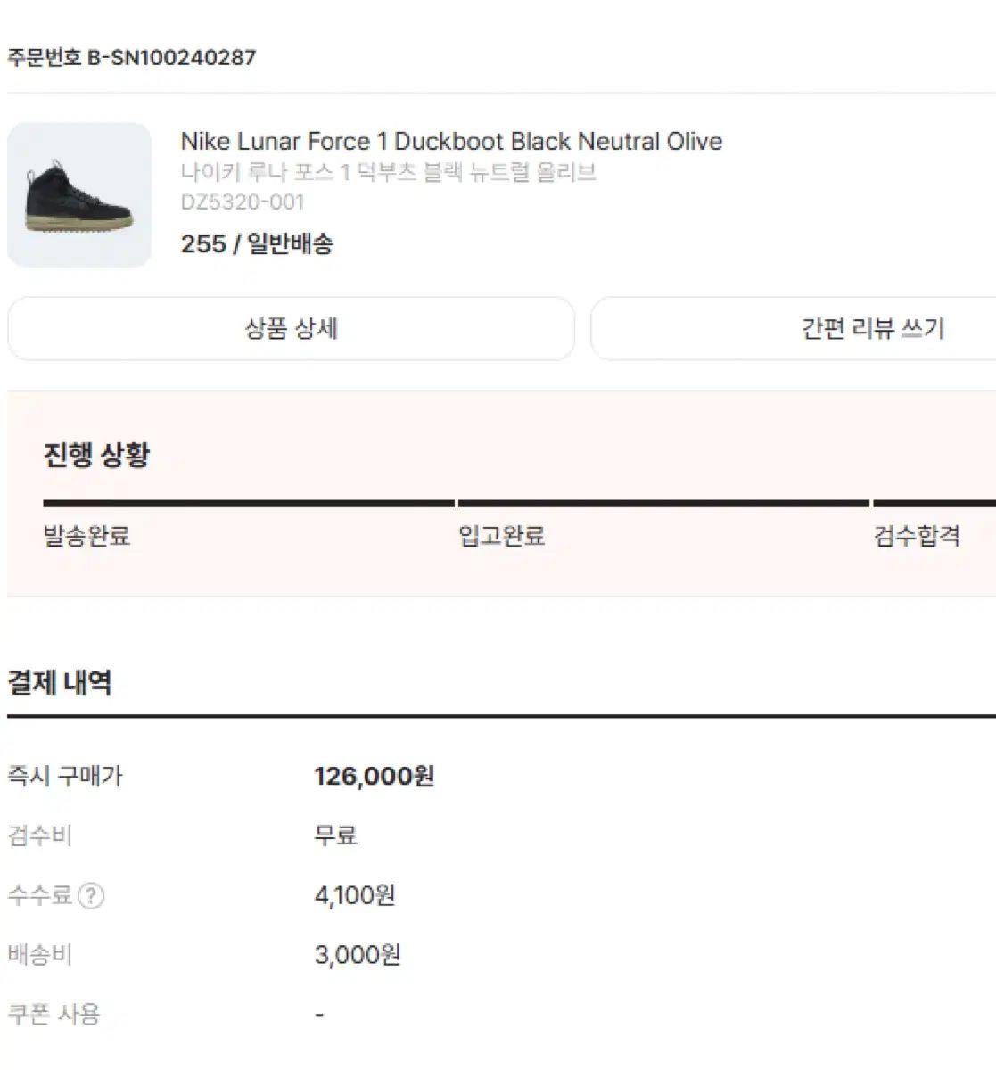Click the 간편 리뷰 쓰기 button
Screen dimensions: 996x1070
[x=794, y=328]
